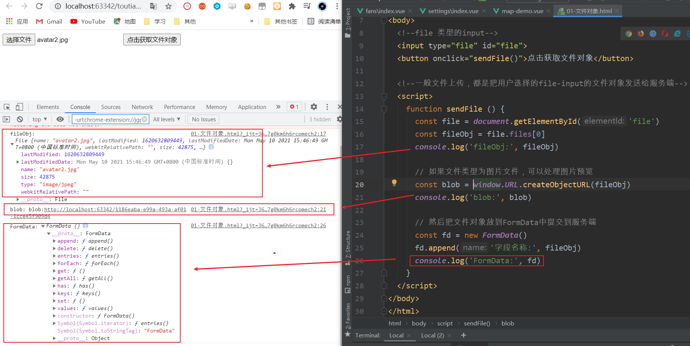Bookmark this page with the star icon
The image size is (690, 346).
pos(168,6)
